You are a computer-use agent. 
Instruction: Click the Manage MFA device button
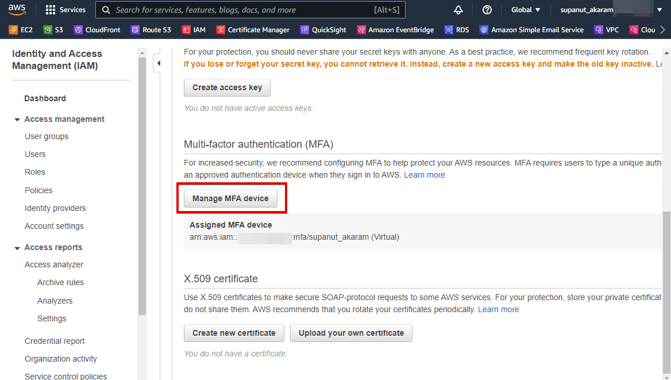[x=229, y=198]
